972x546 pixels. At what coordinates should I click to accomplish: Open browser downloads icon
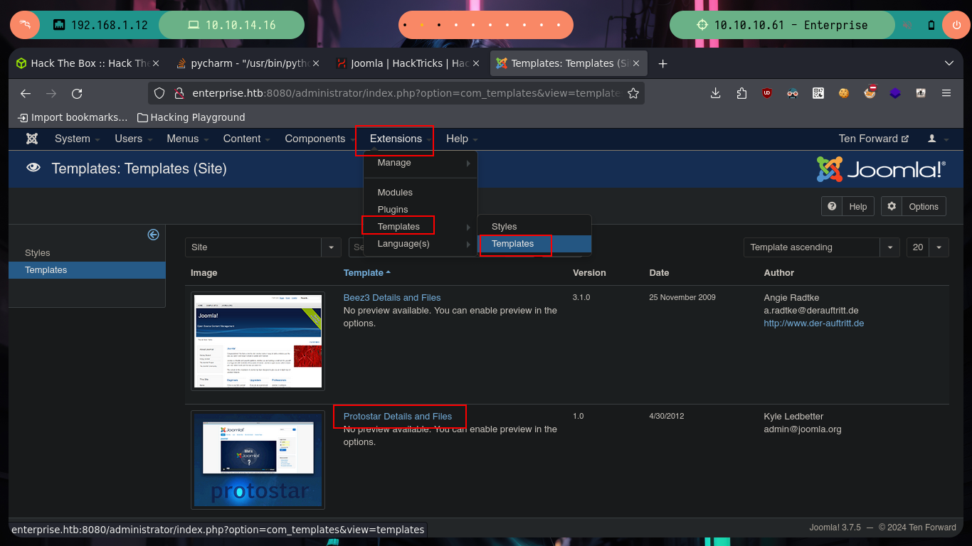pyautogui.click(x=716, y=93)
